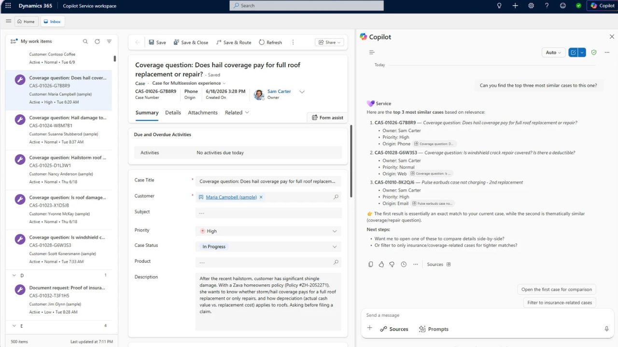618x347 pixels.
Task: Save the case
Action: tap(157, 42)
